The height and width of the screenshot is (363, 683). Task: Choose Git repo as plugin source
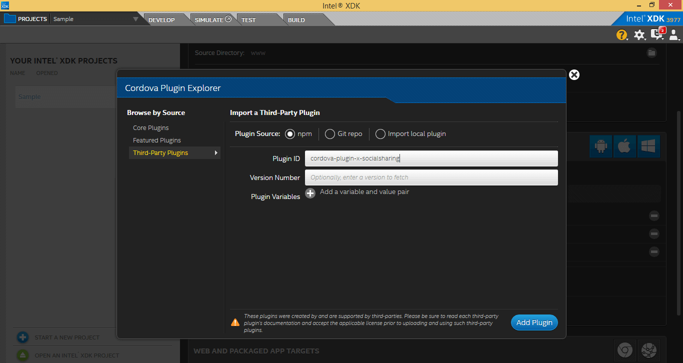point(329,133)
